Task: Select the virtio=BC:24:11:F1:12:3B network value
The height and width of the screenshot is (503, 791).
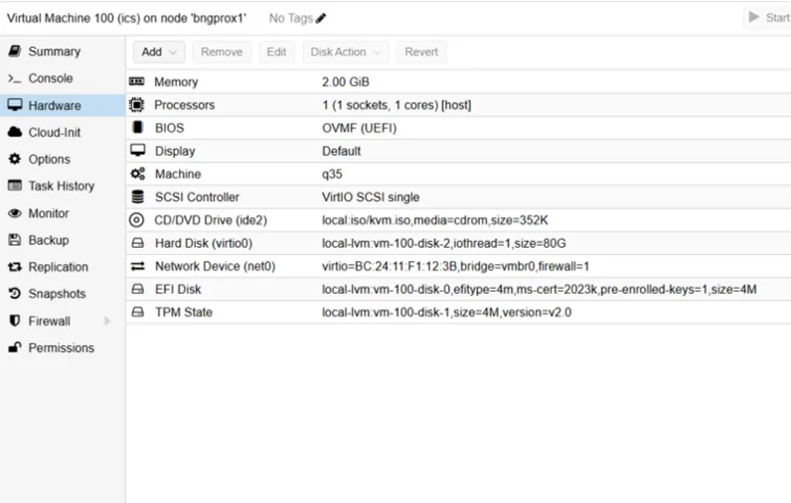Action: (455, 266)
